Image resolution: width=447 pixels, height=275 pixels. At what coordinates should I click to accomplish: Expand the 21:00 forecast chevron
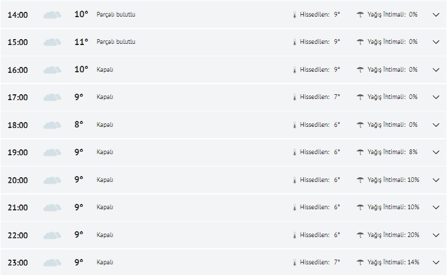(436, 207)
